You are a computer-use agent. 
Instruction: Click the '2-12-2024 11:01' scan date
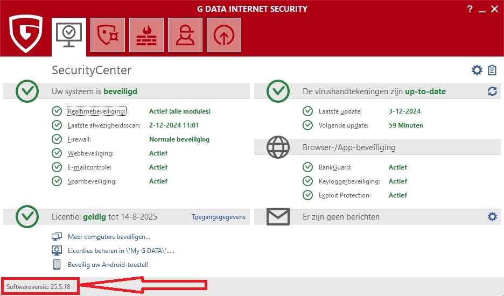point(174,125)
